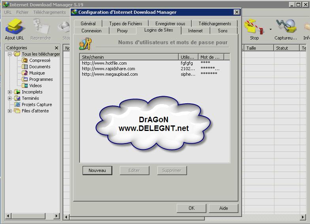Click the Editer button

[134, 170]
